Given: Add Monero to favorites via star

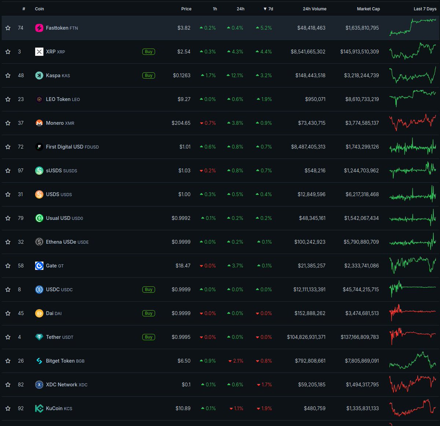Looking at the screenshot, I should click(8, 123).
